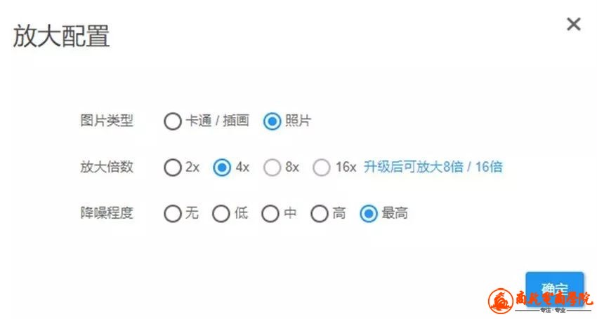Viewport: 597px width, 319px height.
Task: Pick the disabled 16x magnification radio
Action: [322, 168]
